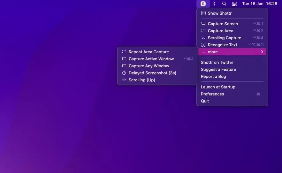
Task: Select Recognize Text menu item
Action: [232, 45]
